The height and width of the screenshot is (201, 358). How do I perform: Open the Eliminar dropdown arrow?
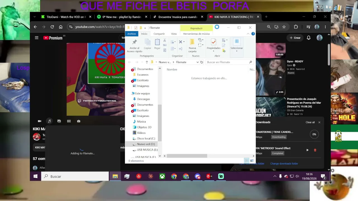(x=184, y=42)
